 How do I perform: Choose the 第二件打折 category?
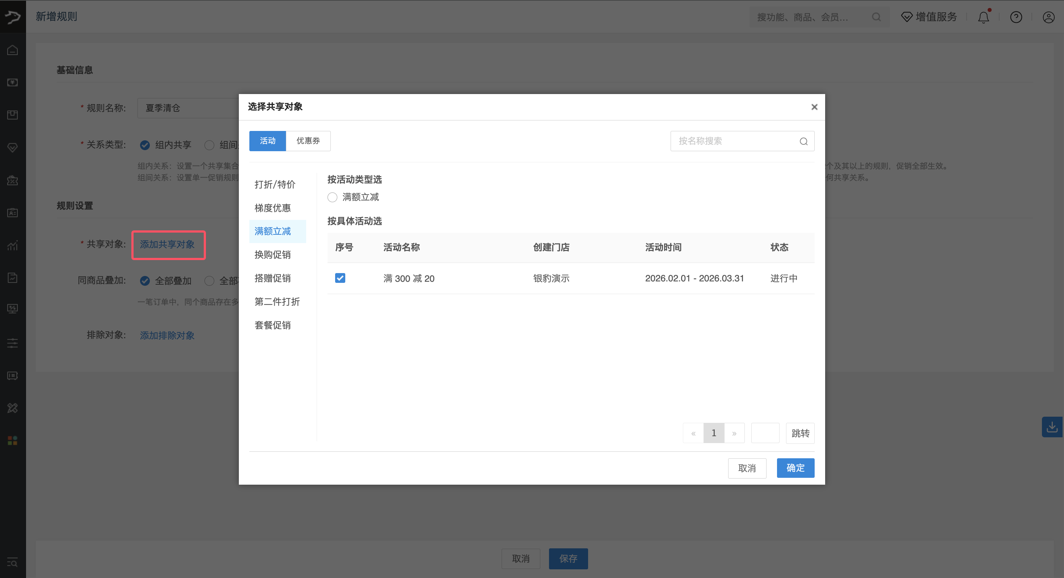277,302
